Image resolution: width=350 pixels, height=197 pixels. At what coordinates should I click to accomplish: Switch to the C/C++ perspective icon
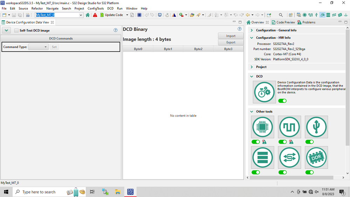298,15
